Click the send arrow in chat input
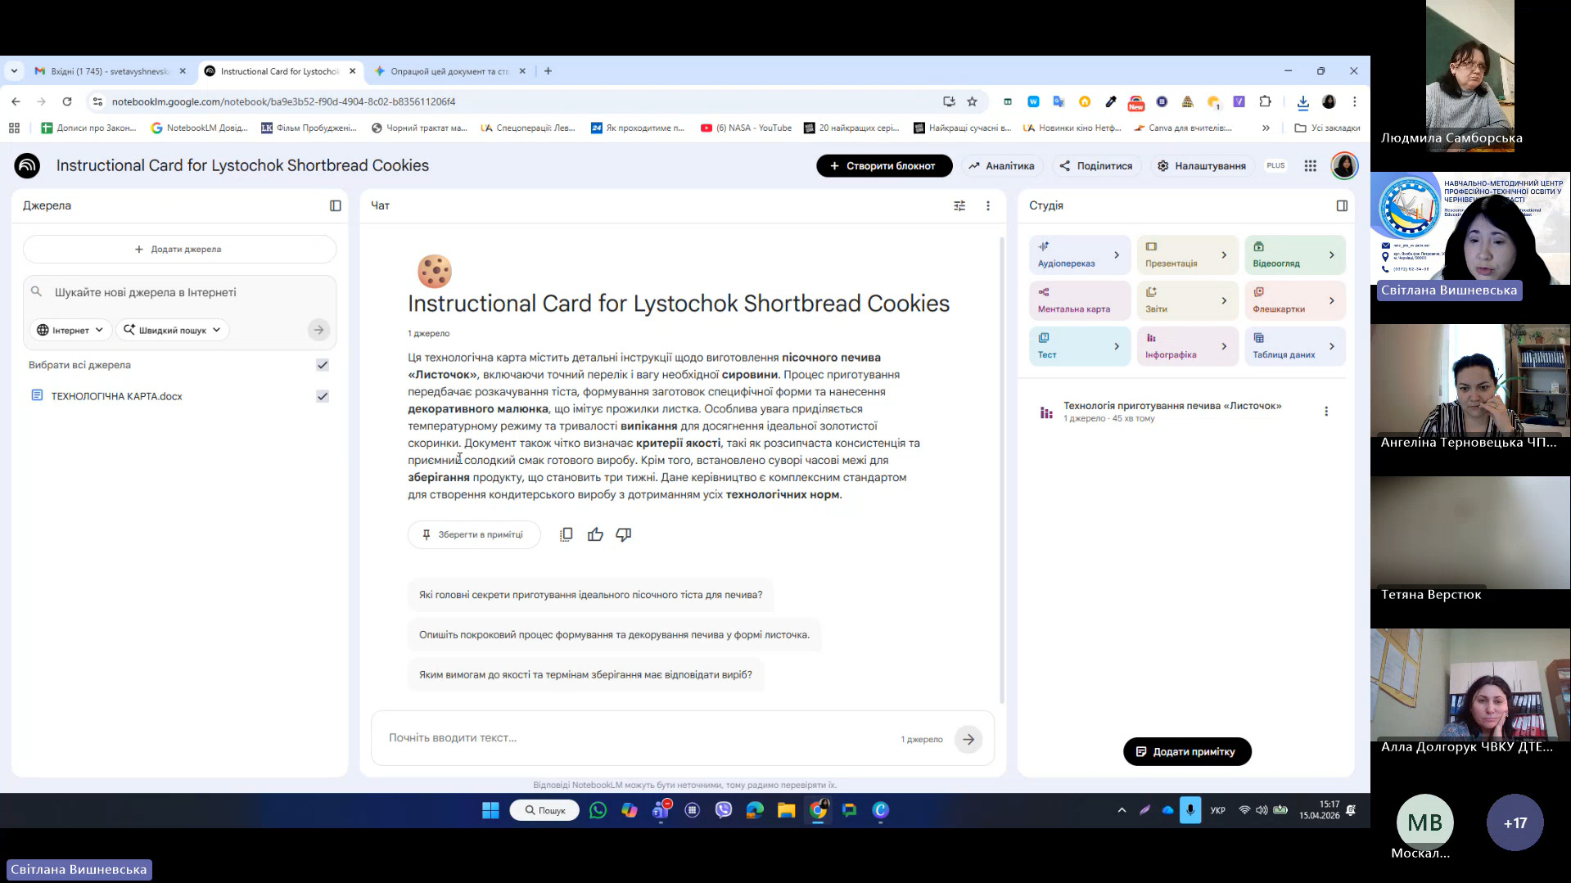Screen dimensions: 1571x883 [x=968, y=739]
